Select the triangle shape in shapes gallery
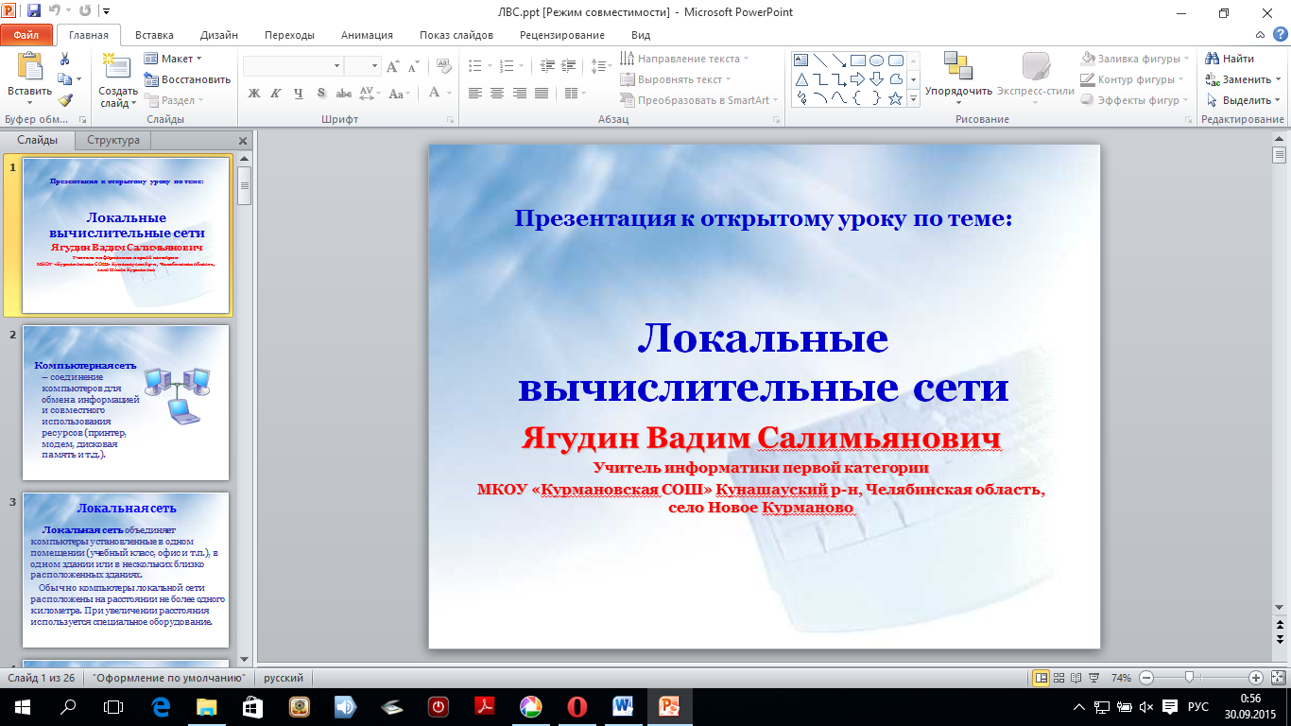Screen dimensions: 1291x726 [802, 78]
